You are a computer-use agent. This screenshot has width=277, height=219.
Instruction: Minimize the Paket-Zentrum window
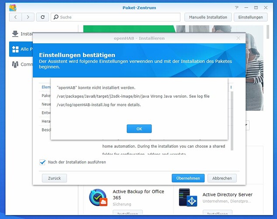(246, 7)
